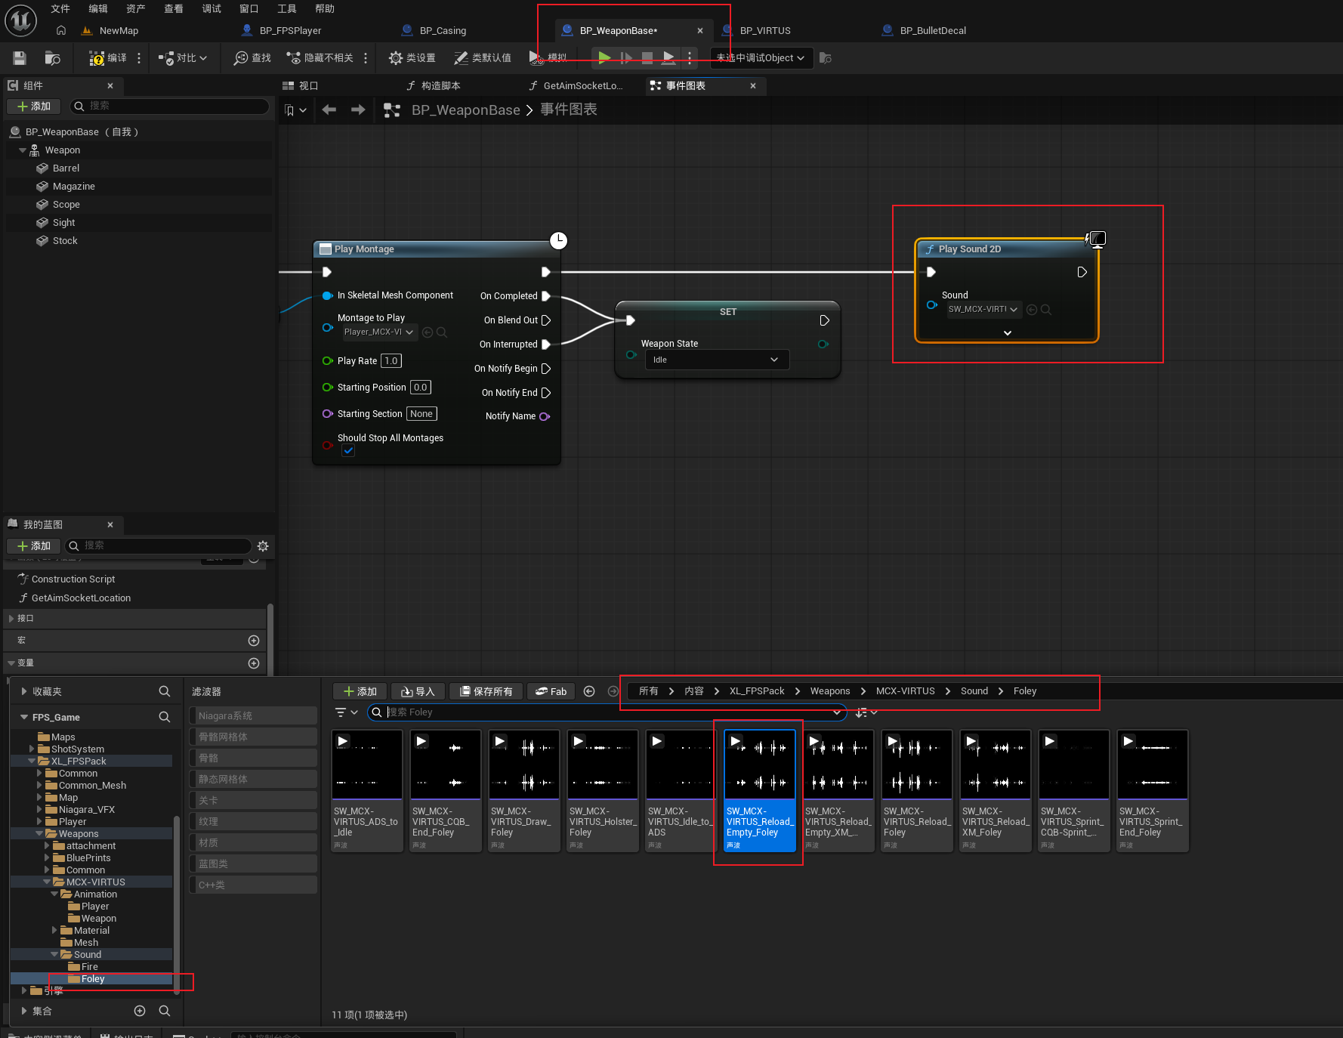Image resolution: width=1343 pixels, height=1038 pixels.
Task: Click the Starting Position value field
Action: click(421, 388)
